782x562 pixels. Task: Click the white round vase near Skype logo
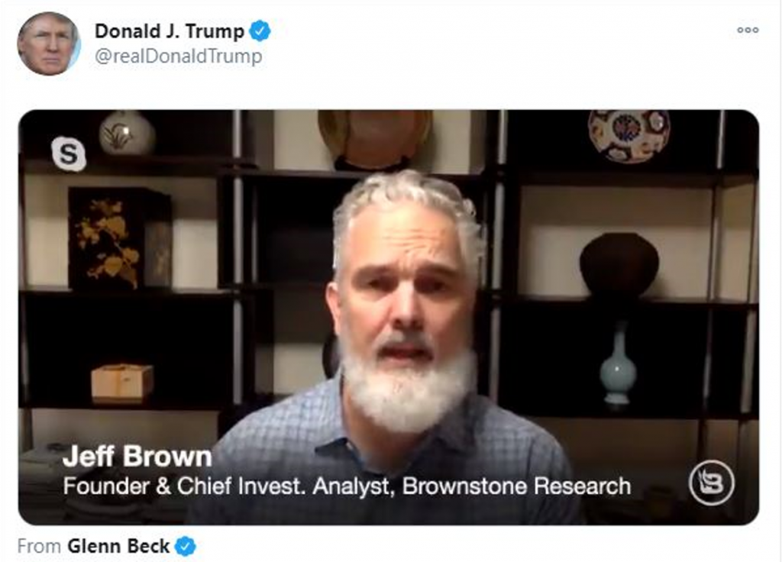128,133
